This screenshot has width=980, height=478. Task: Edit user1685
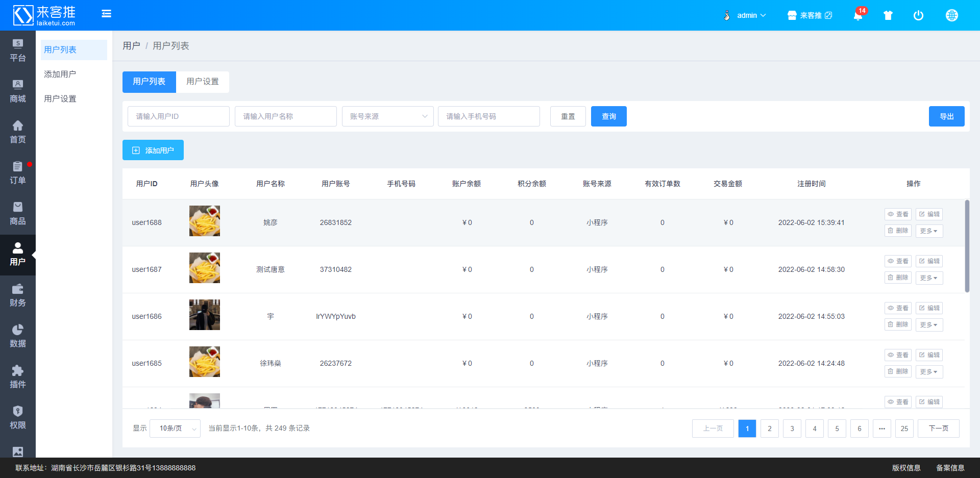(929, 355)
